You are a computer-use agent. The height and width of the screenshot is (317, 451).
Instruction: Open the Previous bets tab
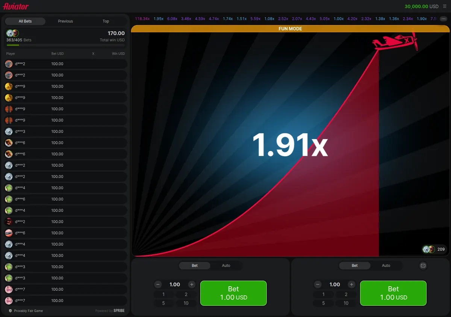65,21
